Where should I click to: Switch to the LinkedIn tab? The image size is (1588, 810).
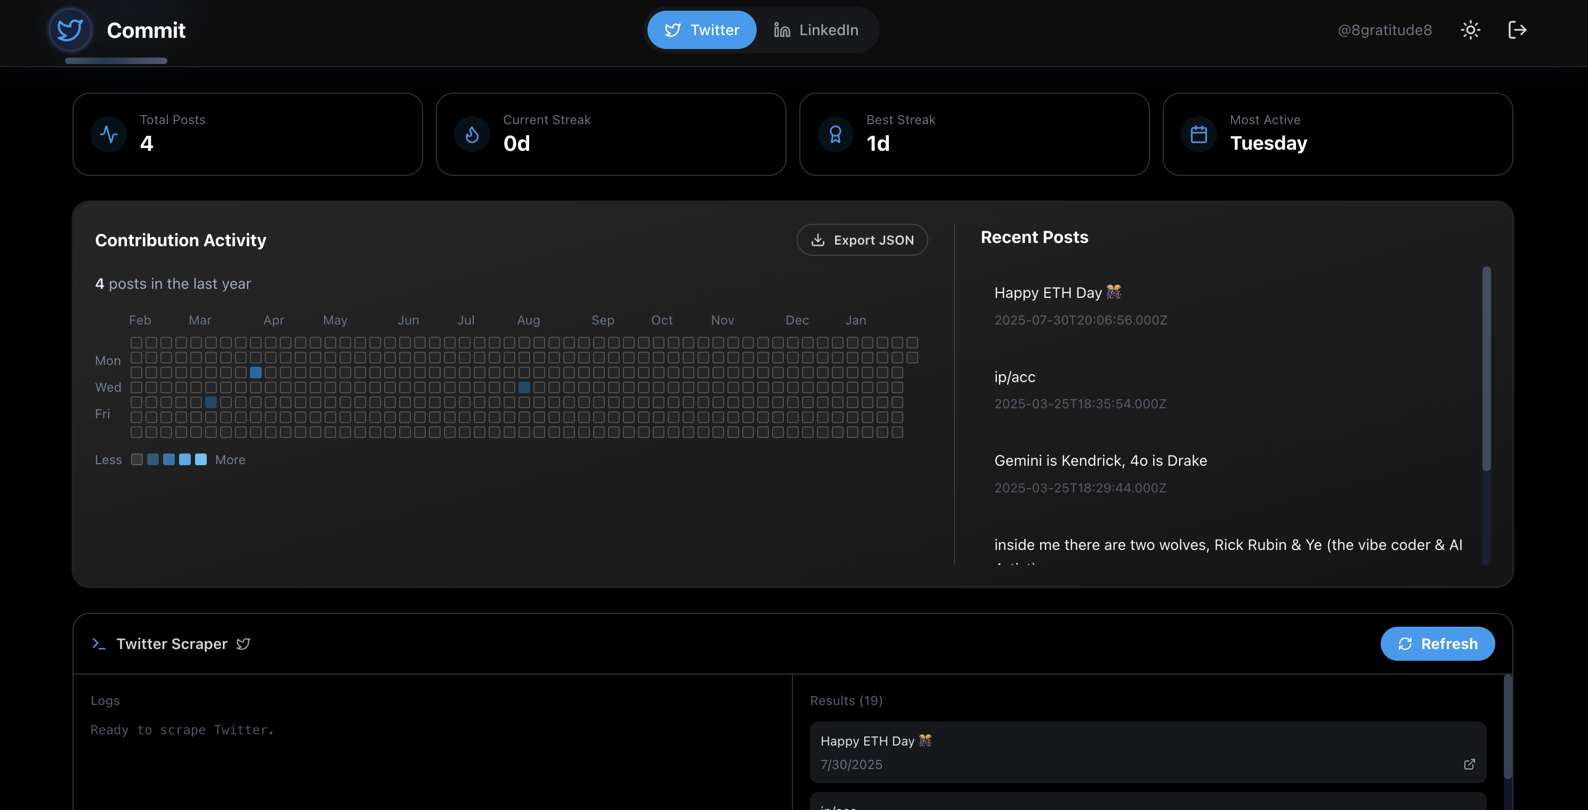[x=815, y=29]
